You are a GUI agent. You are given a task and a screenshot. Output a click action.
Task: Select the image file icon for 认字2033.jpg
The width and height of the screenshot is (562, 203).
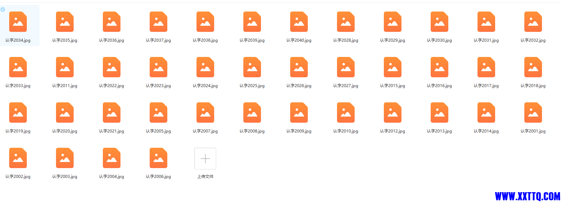point(18,67)
